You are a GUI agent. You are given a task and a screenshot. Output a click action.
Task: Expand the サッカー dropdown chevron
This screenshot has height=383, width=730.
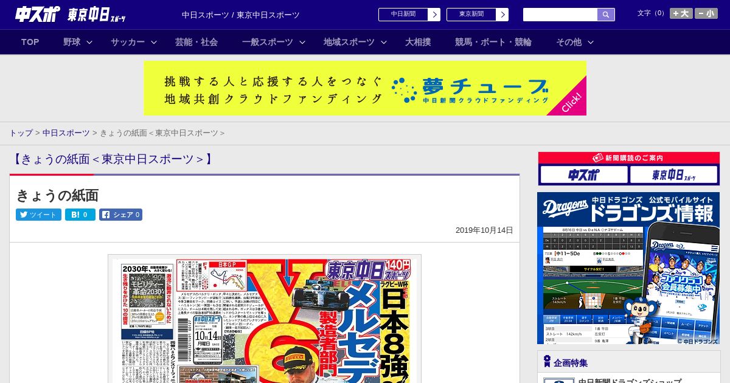[154, 42]
